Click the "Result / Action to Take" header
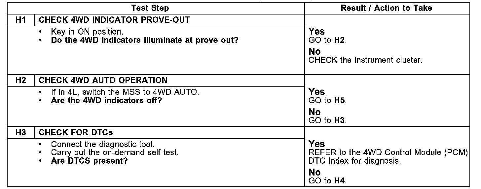Image resolution: width=481 pixels, height=189 pixels. pyautogui.click(x=386, y=8)
